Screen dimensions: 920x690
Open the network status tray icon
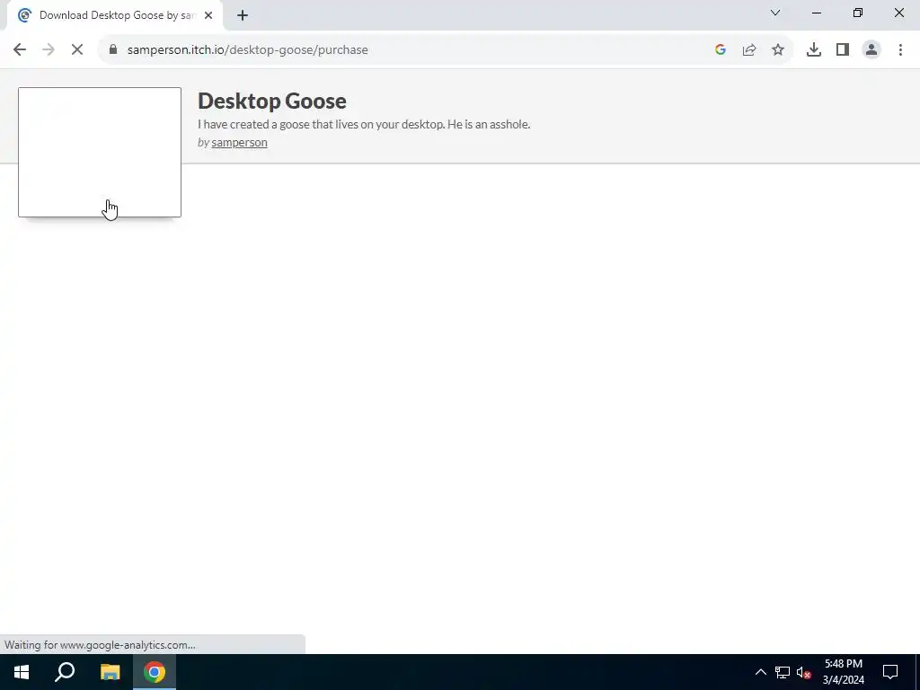click(783, 672)
